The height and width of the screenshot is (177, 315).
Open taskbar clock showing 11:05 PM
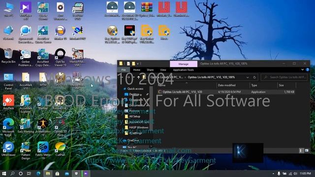[x=305, y=174]
